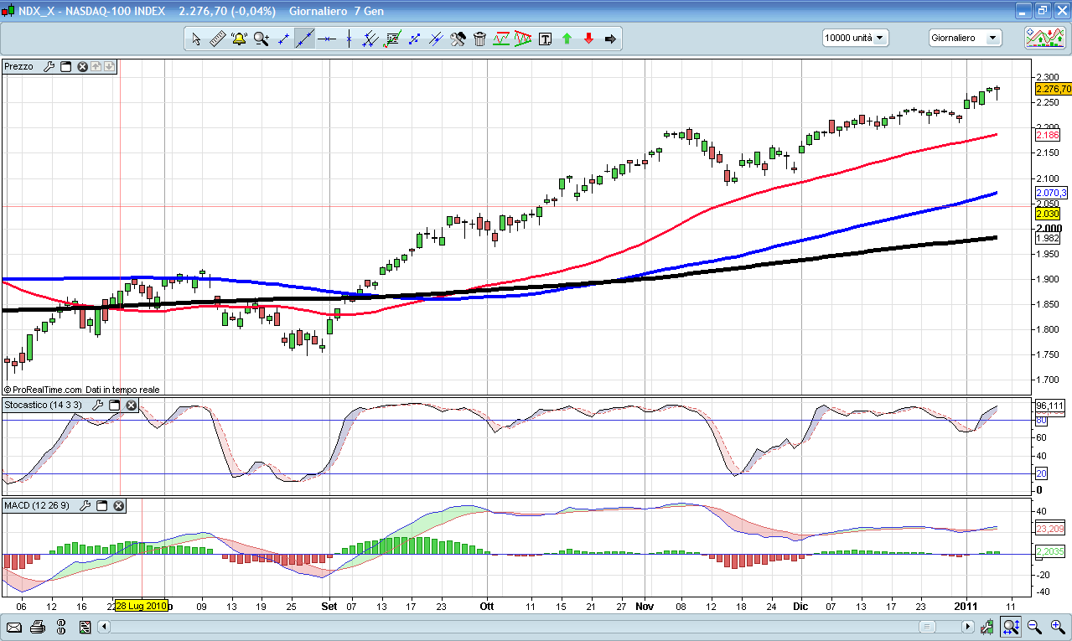The width and height of the screenshot is (1072, 641).
Task: Open the 10000 unità dropdown
Action: click(855, 38)
